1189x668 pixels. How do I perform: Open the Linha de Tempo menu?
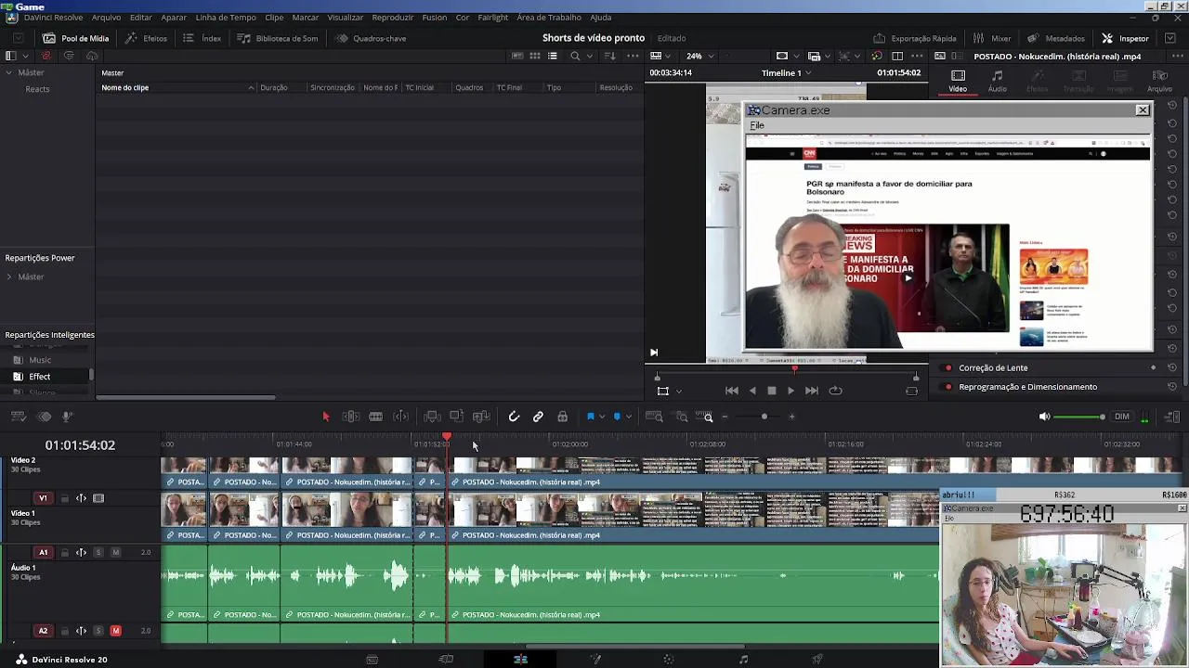(226, 18)
